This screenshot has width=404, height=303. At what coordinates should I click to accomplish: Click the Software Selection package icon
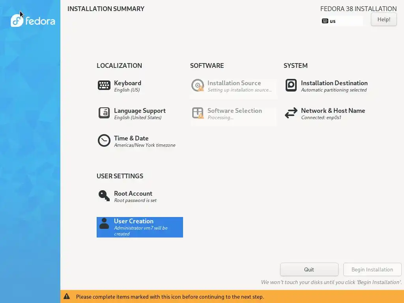point(198,113)
